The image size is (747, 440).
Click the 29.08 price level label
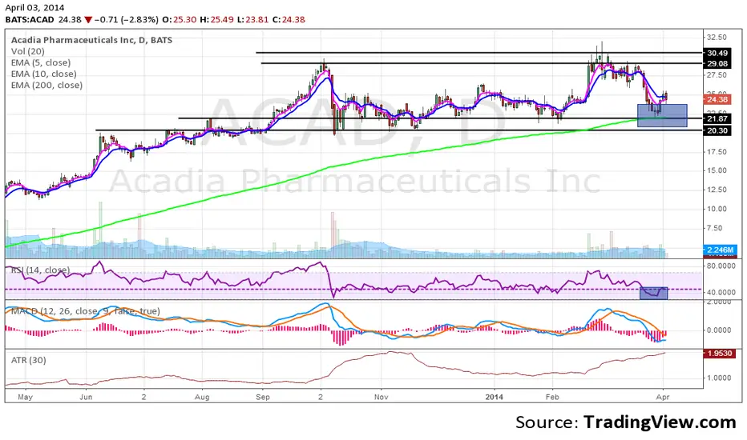tap(717, 63)
